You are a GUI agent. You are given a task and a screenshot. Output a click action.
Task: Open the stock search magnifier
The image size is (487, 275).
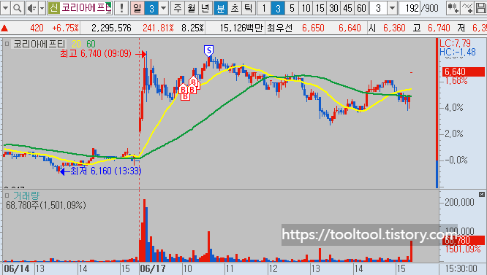pos(18,8)
